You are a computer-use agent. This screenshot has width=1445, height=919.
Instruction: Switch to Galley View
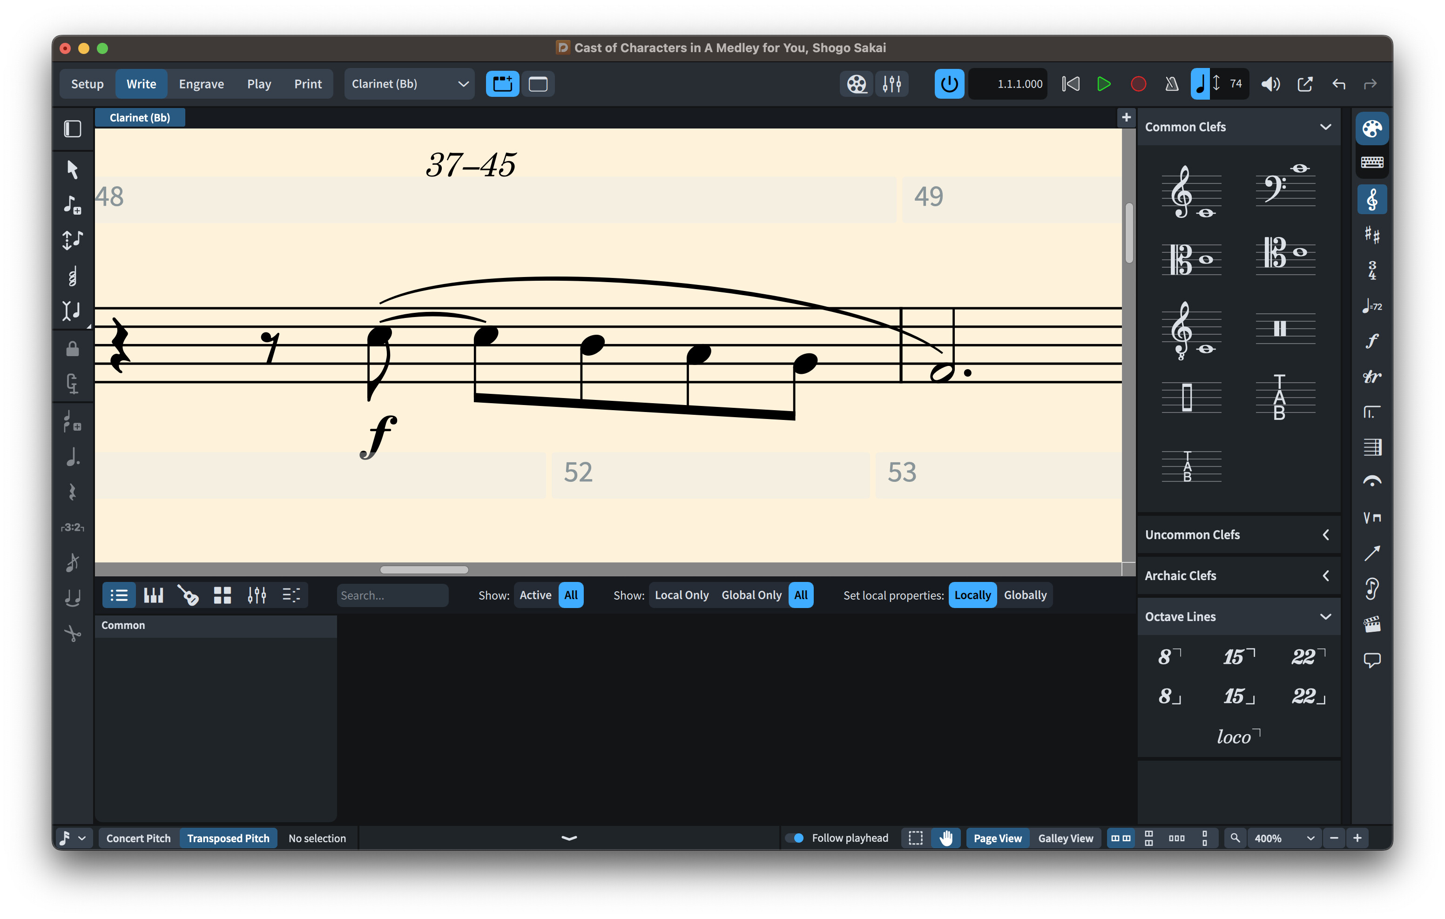click(x=1065, y=838)
